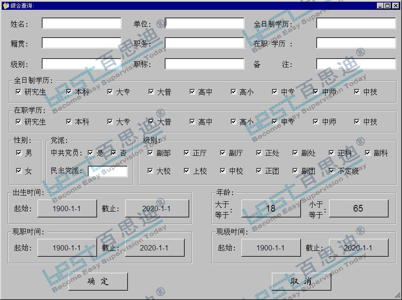402x300 pixels.
Task: Toggle 高小 in the 全日制学历 group
Action: 233,92
